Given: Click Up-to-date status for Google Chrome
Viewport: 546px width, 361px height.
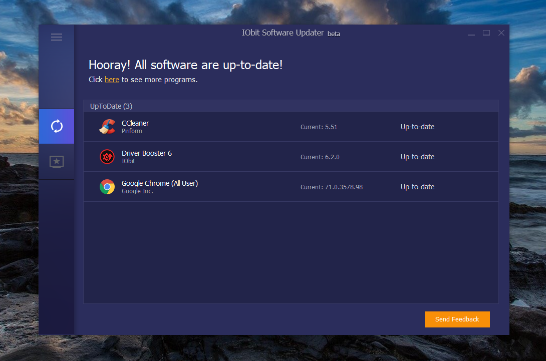Looking at the screenshot, I should tap(417, 187).
